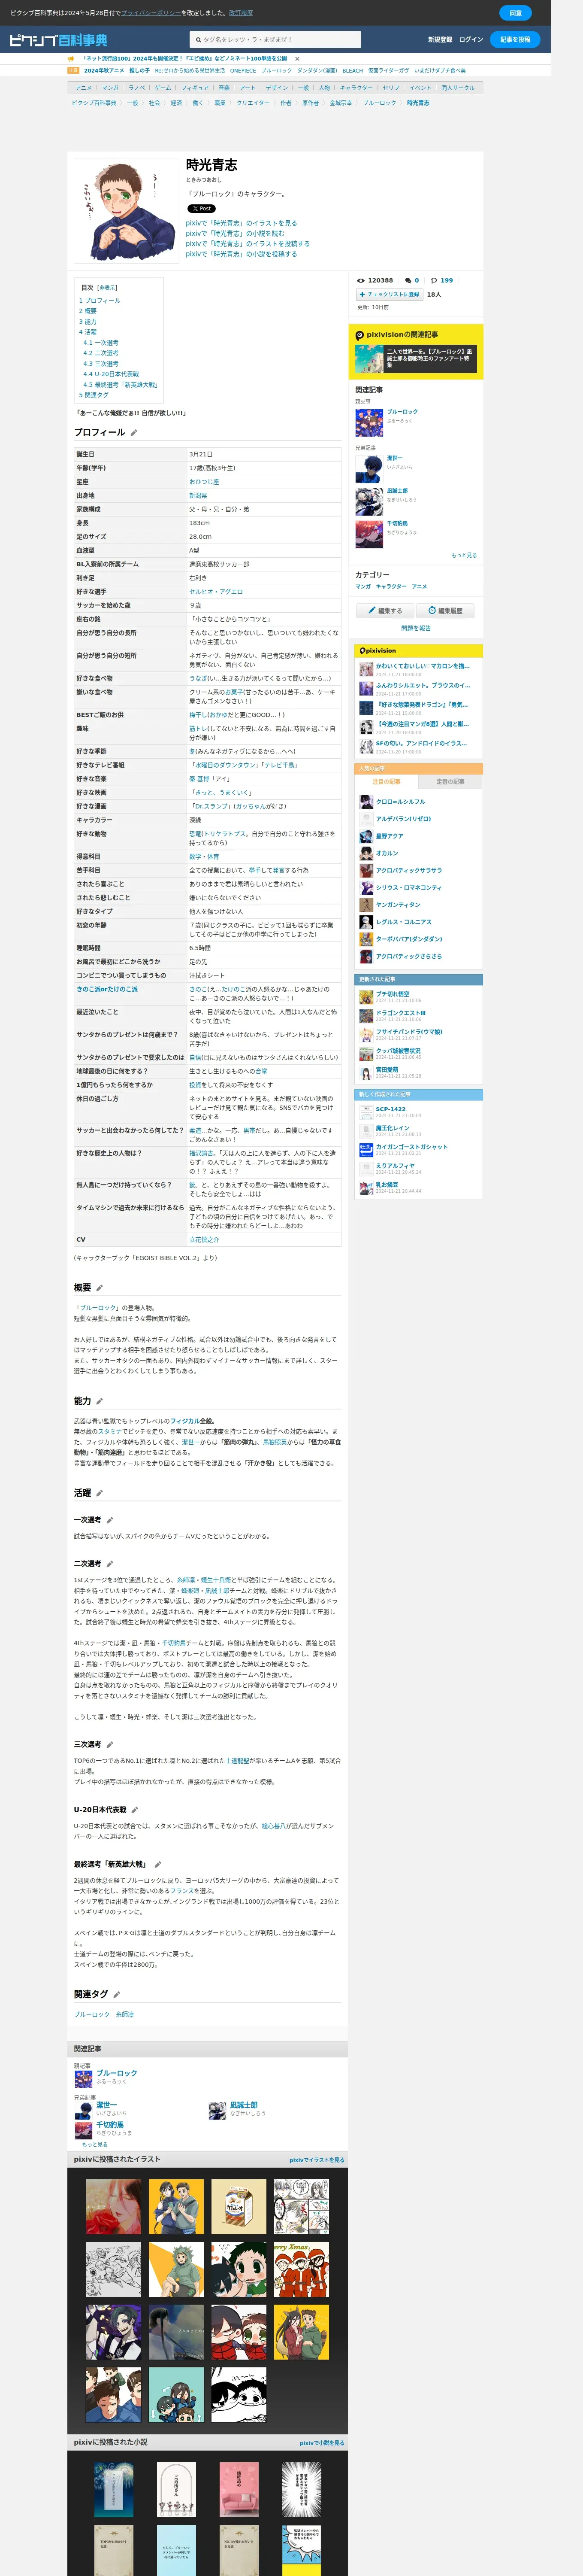
Task: Select the 同人サークル category tab
Action: point(458,88)
